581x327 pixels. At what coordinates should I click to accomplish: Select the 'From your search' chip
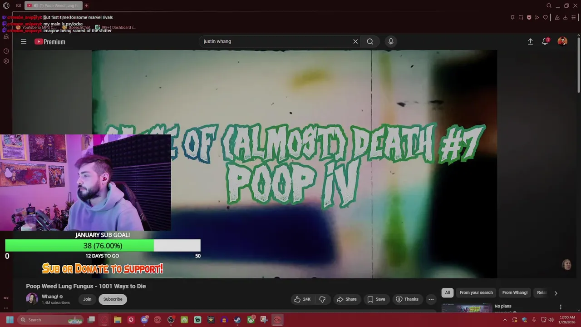coord(476,292)
